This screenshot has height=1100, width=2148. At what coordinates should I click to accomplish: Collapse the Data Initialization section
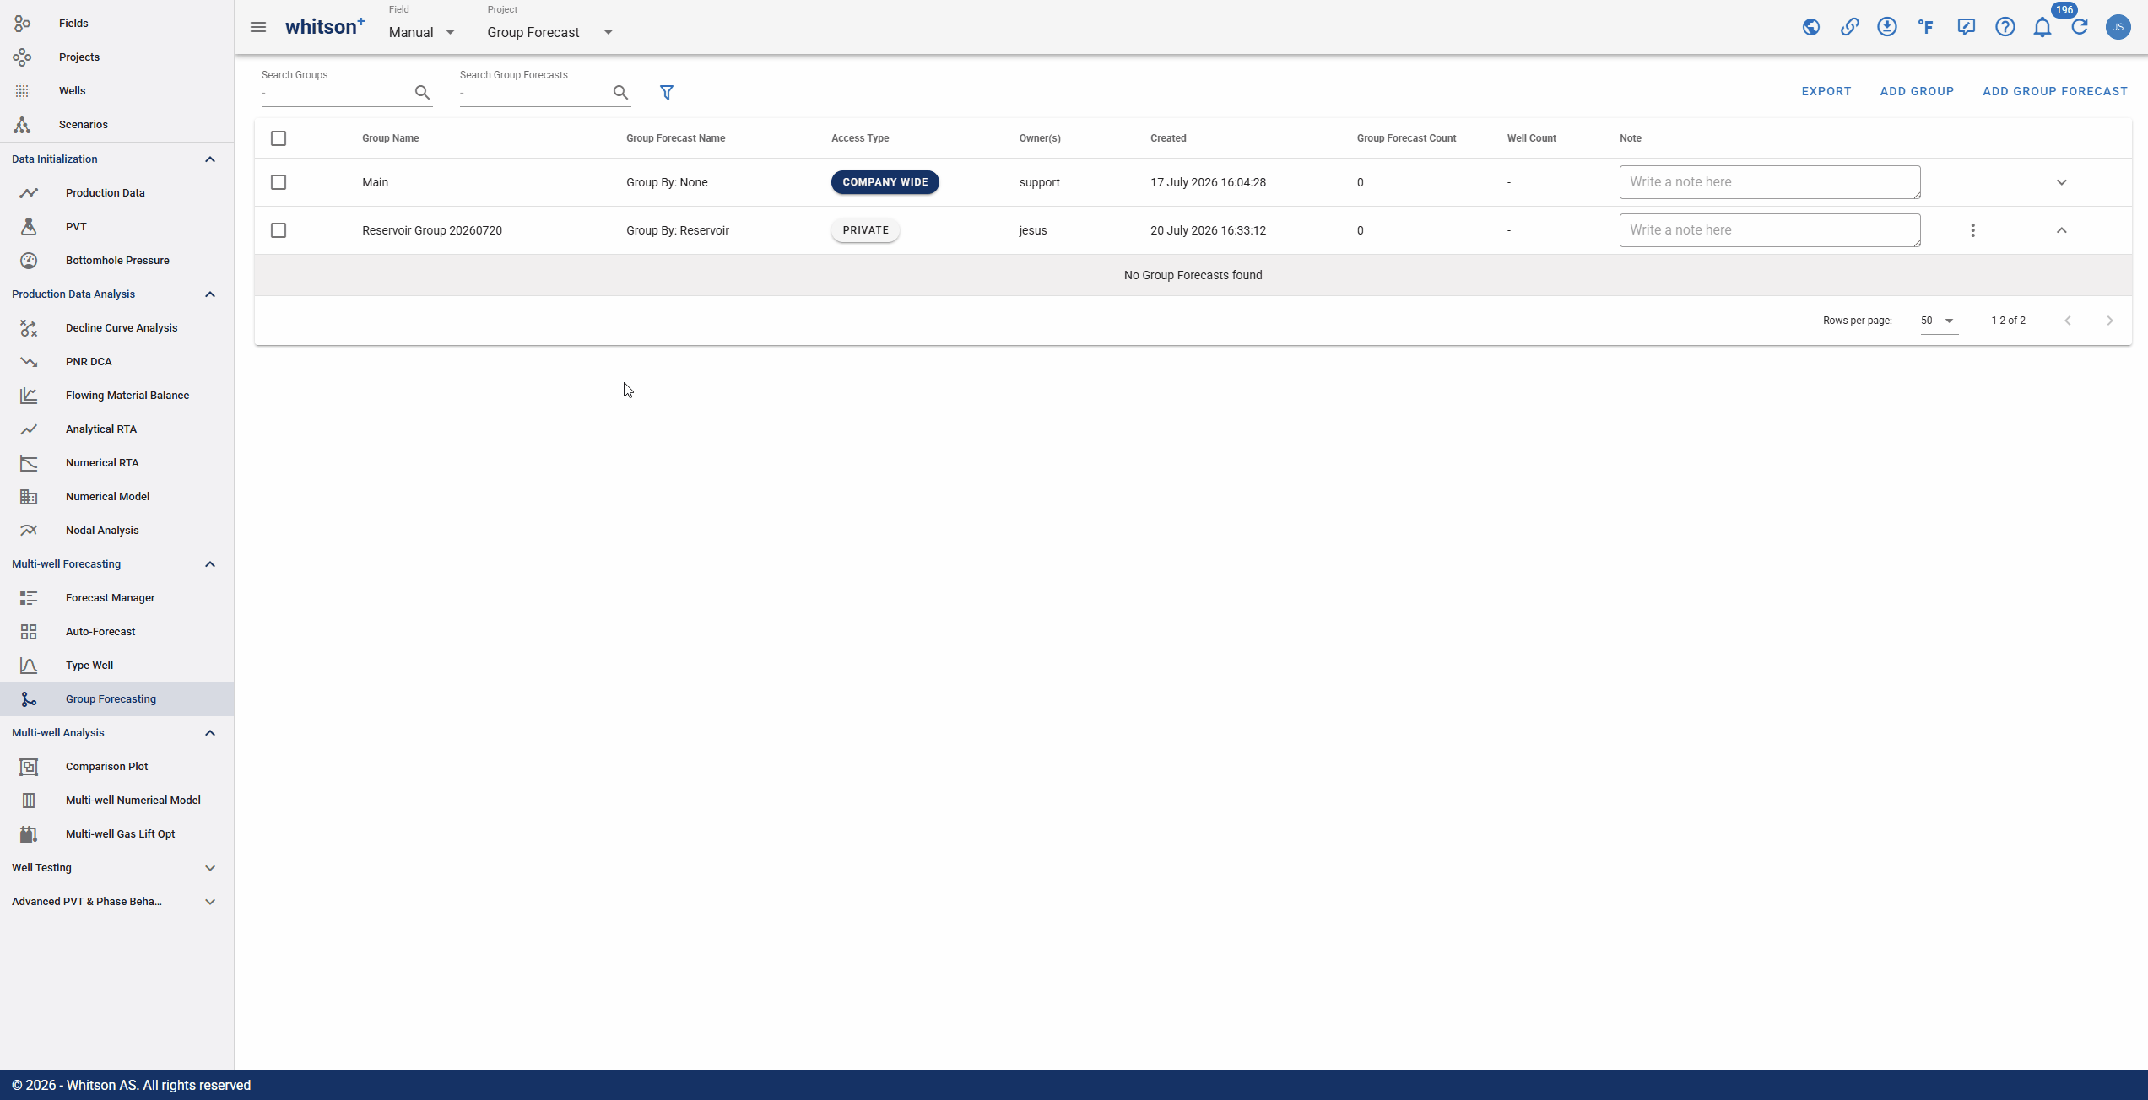click(210, 159)
